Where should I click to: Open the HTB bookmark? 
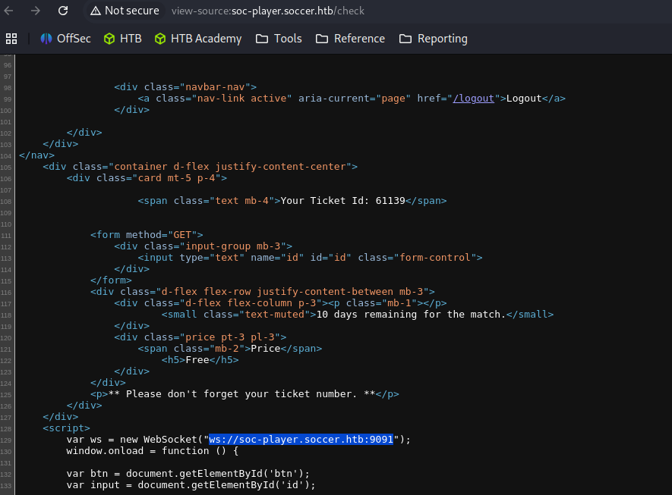[122, 39]
